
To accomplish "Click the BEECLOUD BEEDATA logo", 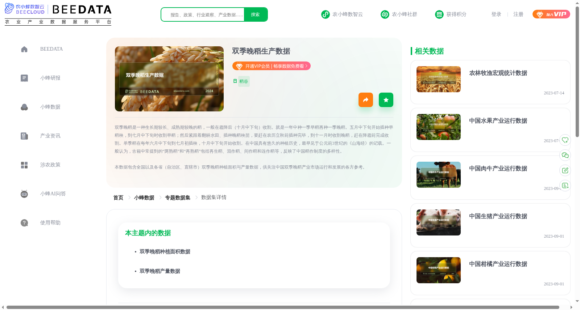I will click(x=58, y=14).
